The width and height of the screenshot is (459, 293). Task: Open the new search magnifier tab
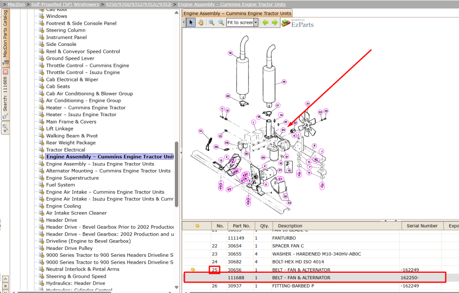pyautogui.click(x=5, y=128)
